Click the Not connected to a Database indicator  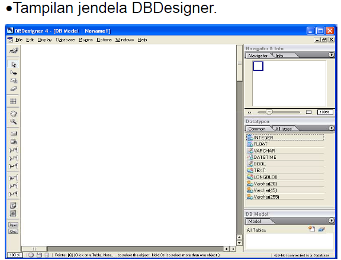(302, 255)
